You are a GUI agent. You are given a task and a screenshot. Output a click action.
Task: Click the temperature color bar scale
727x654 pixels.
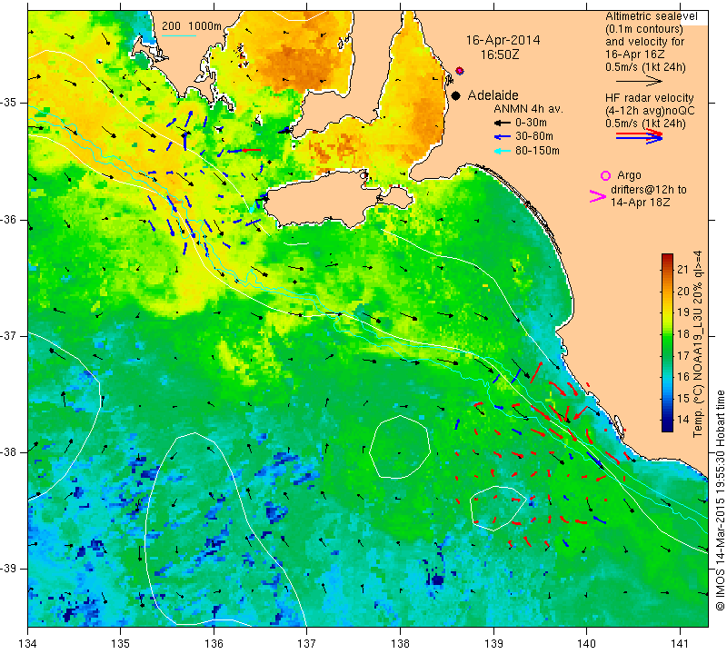[x=667, y=342]
